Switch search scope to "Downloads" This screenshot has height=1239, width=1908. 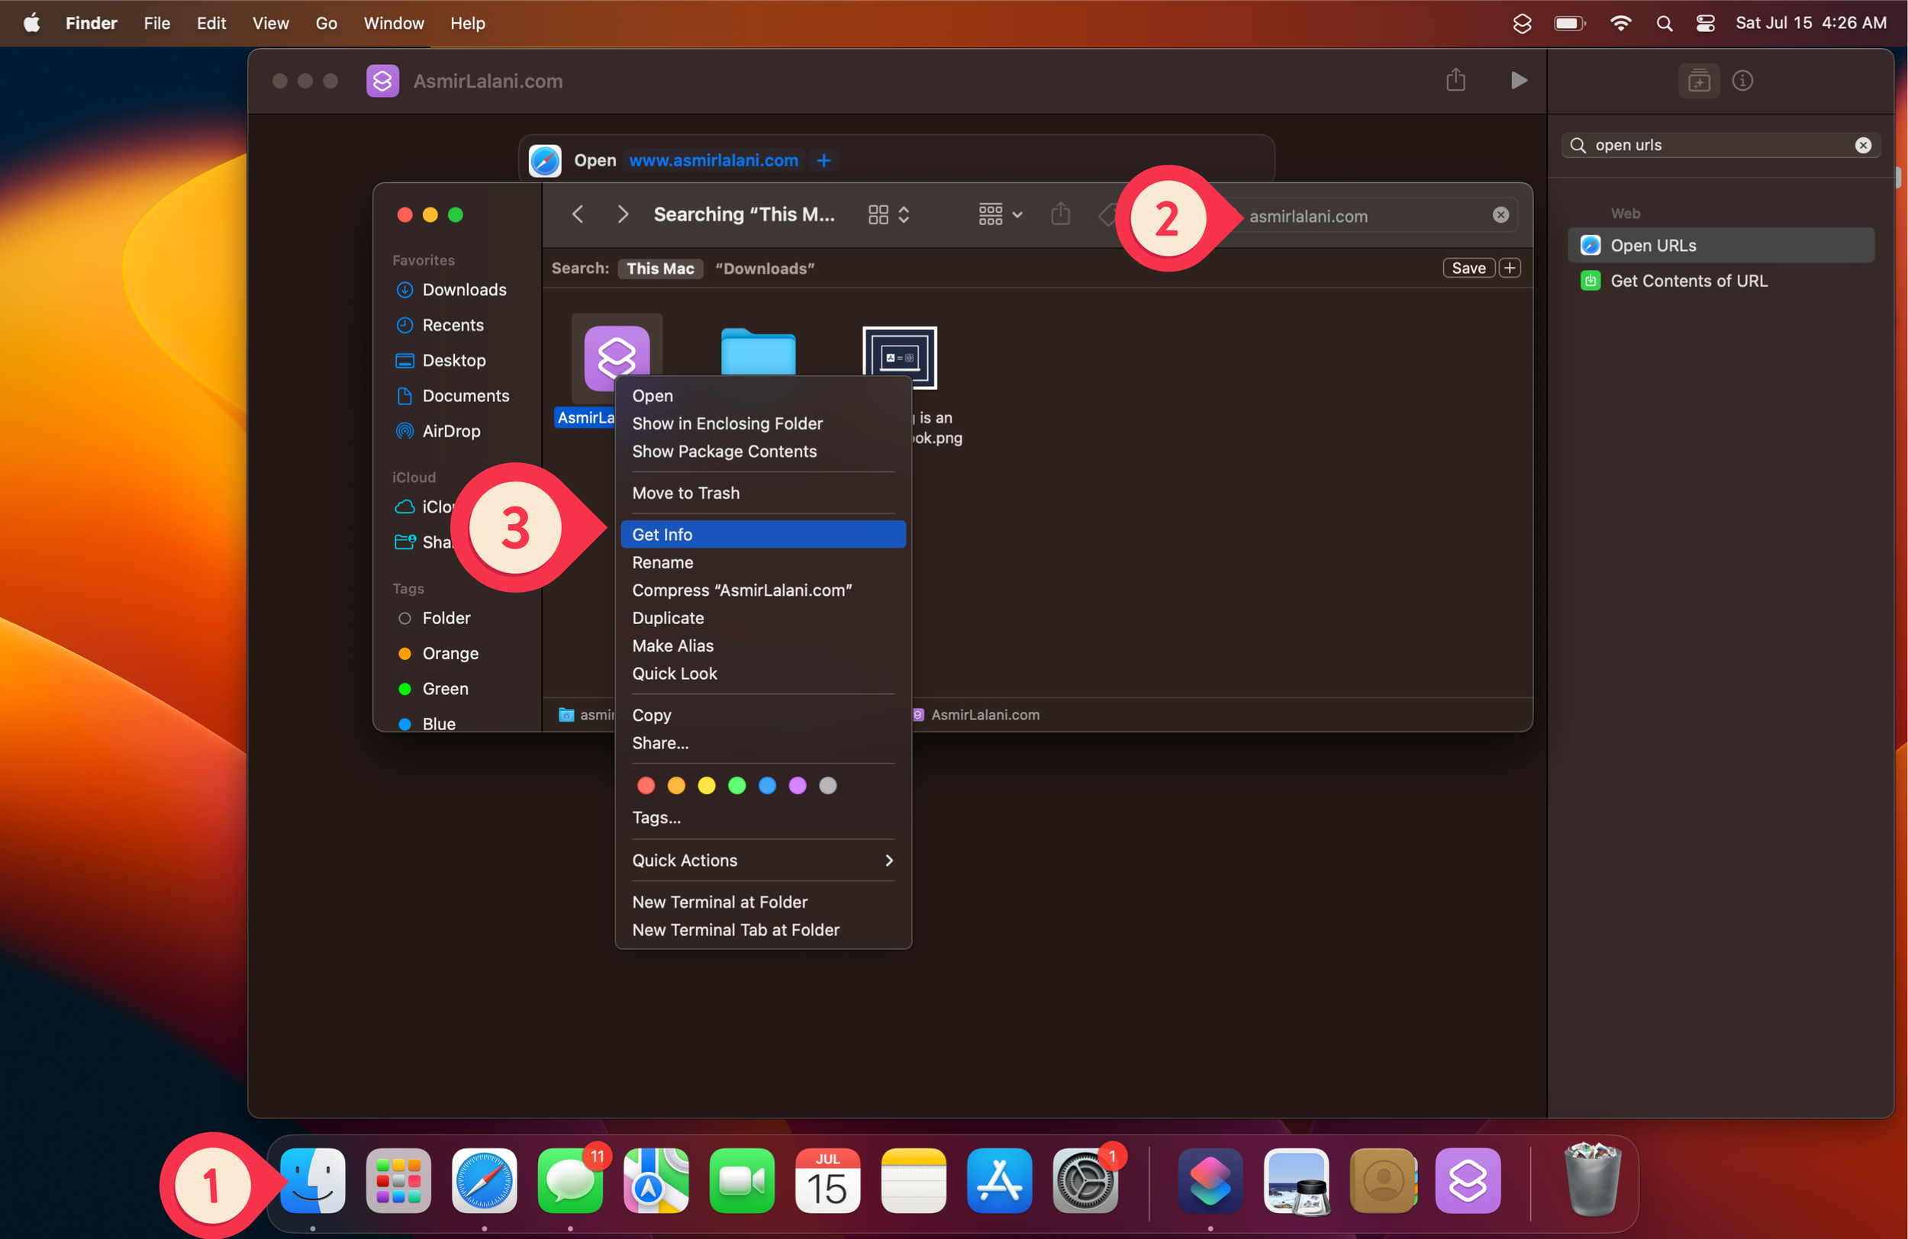point(764,269)
